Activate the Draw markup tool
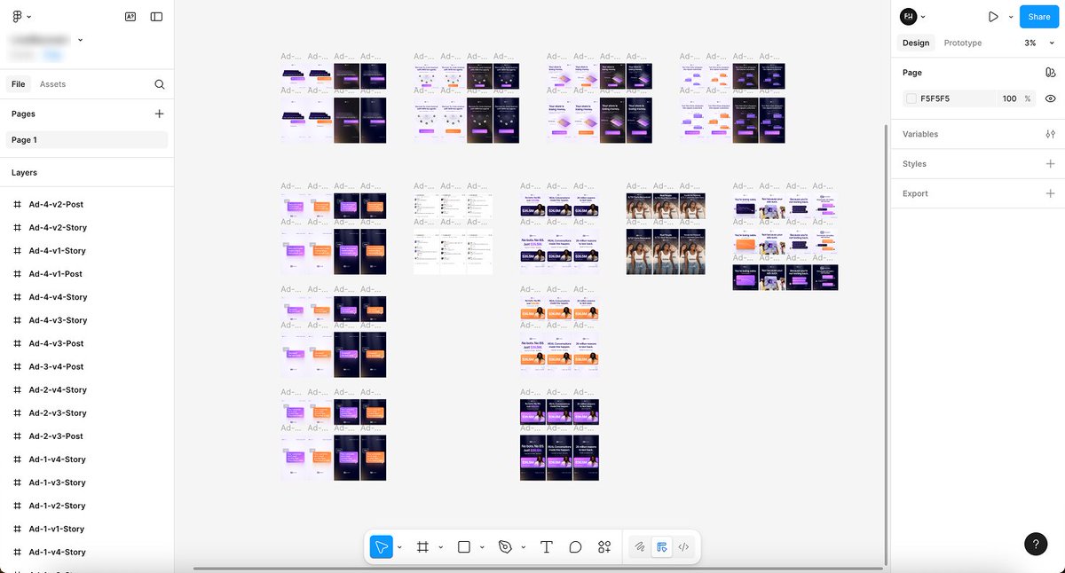This screenshot has width=1065, height=573. (639, 546)
